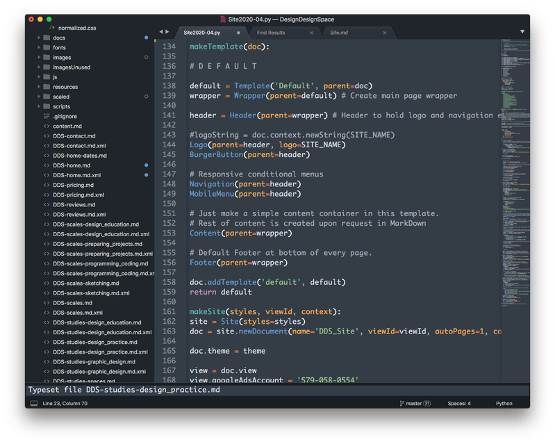This screenshot has height=444, width=555.
Task: Go to next tab with right arrow
Action: 167,32
